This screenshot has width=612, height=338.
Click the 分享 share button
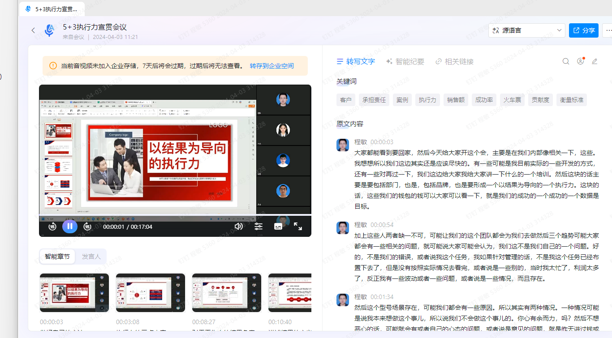click(583, 30)
